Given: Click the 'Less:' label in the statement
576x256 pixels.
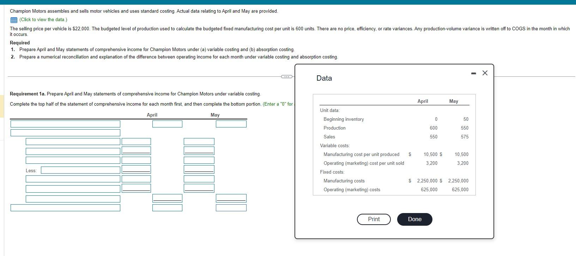Looking at the screenshot, I should click(31, 171).
